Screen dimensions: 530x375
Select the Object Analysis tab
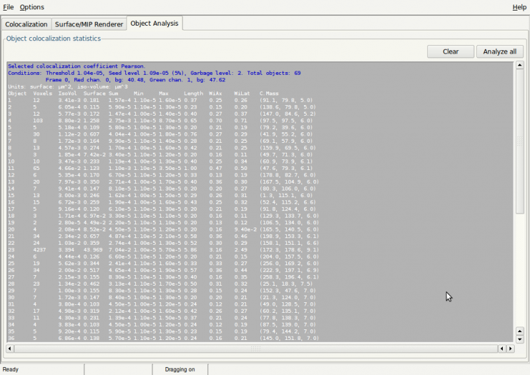[x=154, y=24]
